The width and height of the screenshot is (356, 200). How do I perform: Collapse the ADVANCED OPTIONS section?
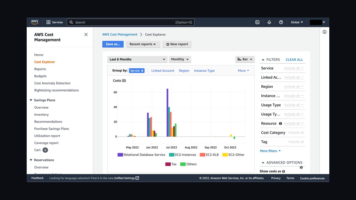coord(263,163)
